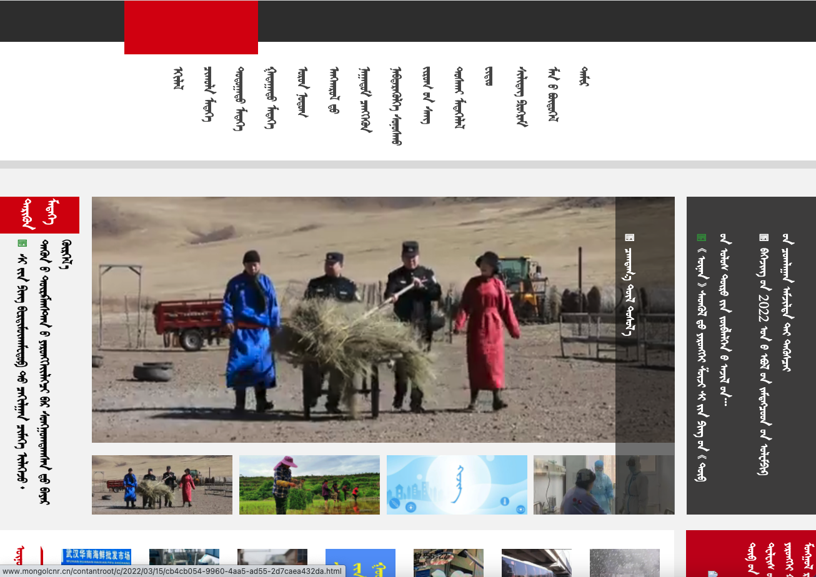Click the red logo block in header

pyautogui.click(x=191, y=27)
